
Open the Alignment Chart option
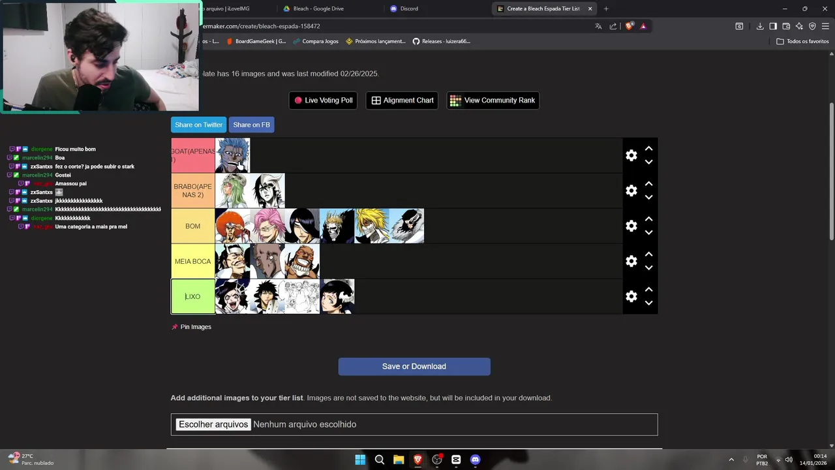[402, 101]
